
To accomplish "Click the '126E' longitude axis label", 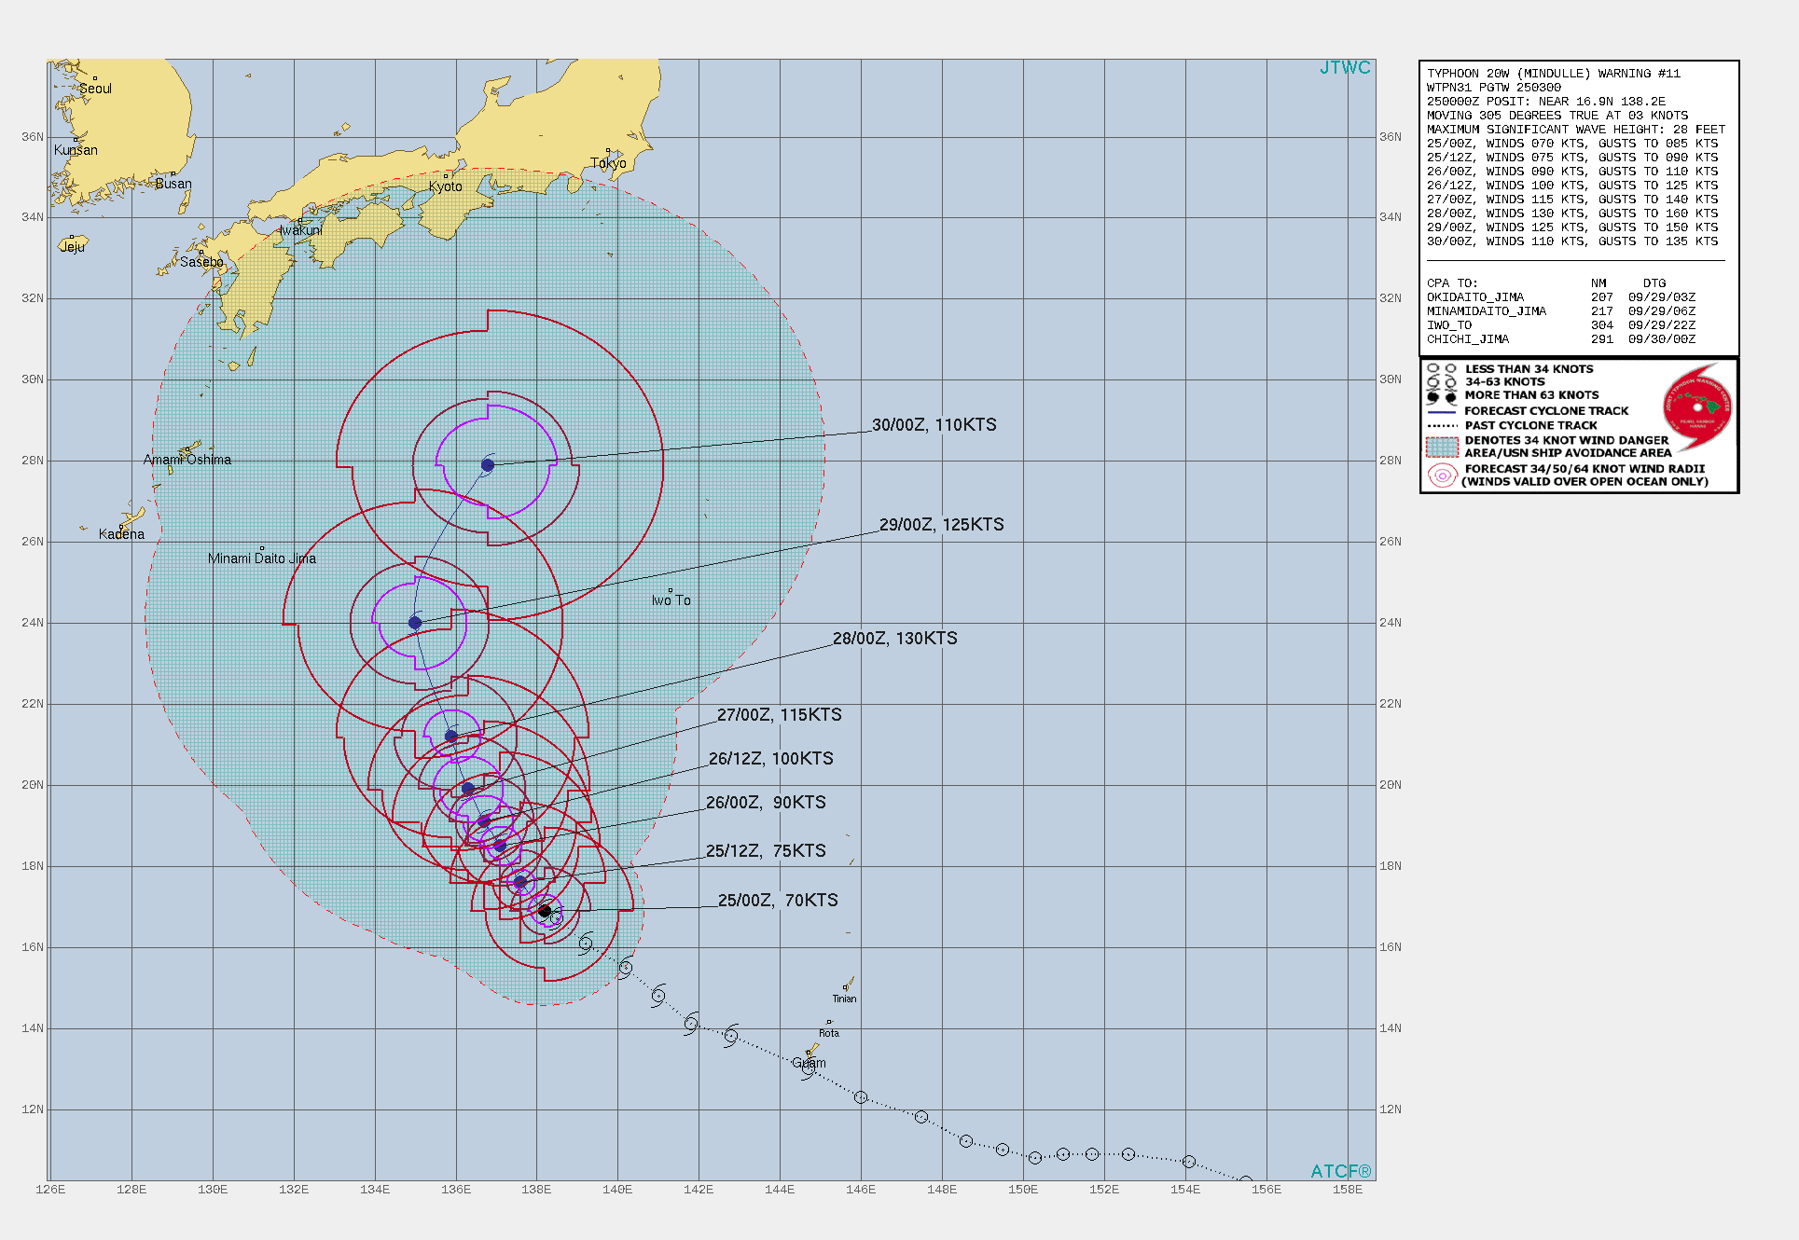I will pos(50,1190).
